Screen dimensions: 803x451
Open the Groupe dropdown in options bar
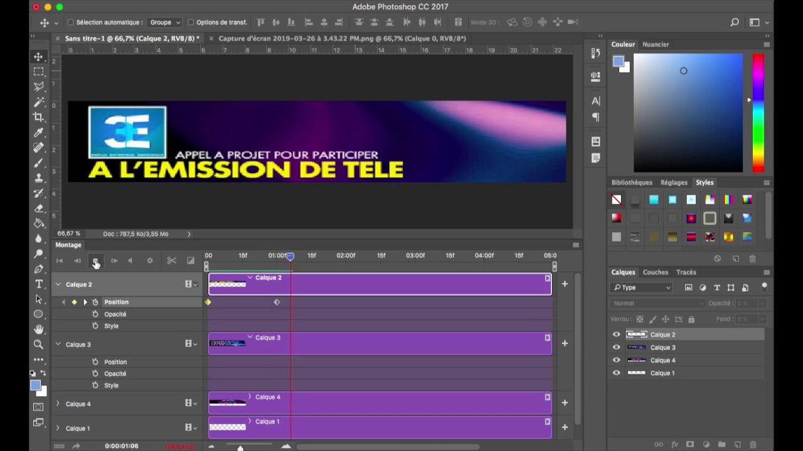tap(164, 23)
